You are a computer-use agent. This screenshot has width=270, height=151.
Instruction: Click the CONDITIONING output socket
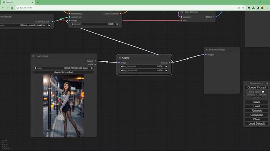120,13
